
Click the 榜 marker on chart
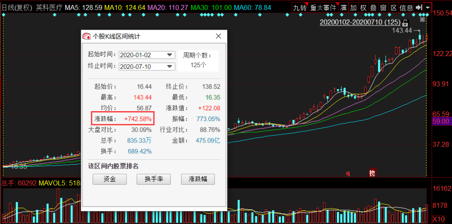373,173
